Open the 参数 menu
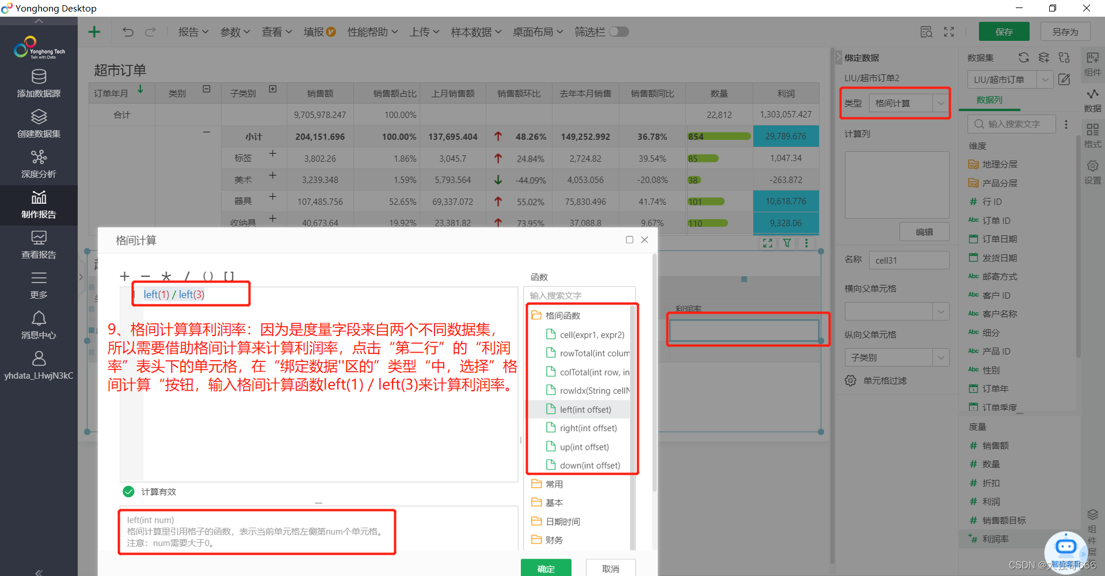 point(235,32)
